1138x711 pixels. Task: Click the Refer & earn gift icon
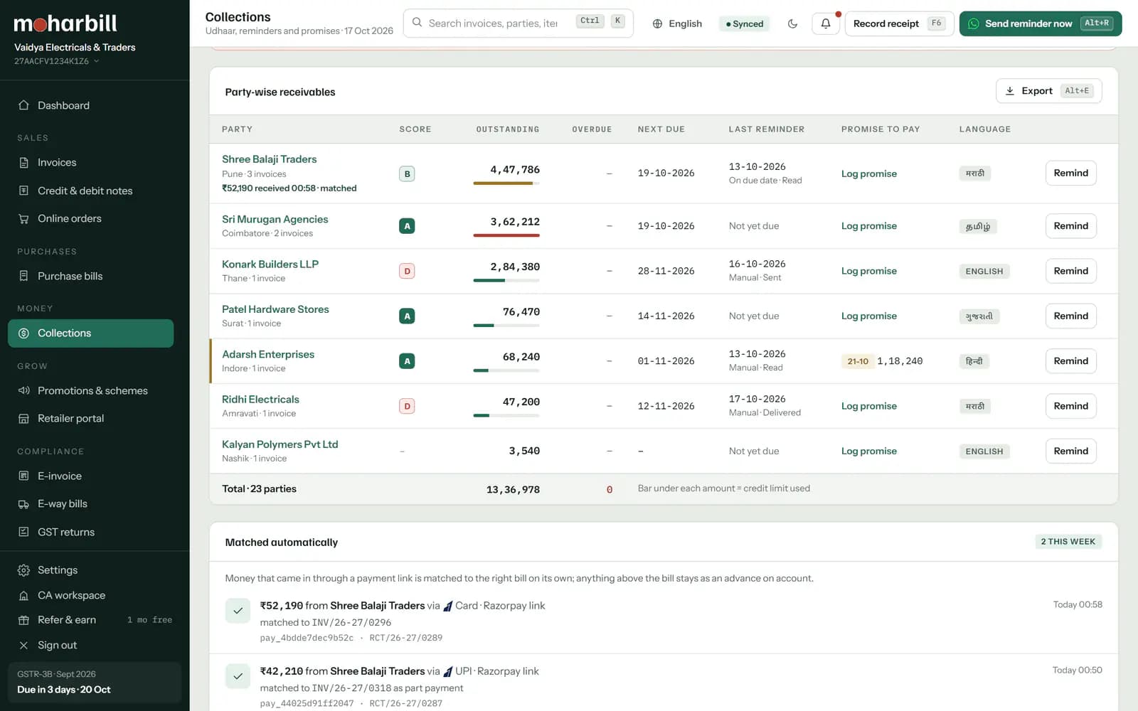(23, 620)
